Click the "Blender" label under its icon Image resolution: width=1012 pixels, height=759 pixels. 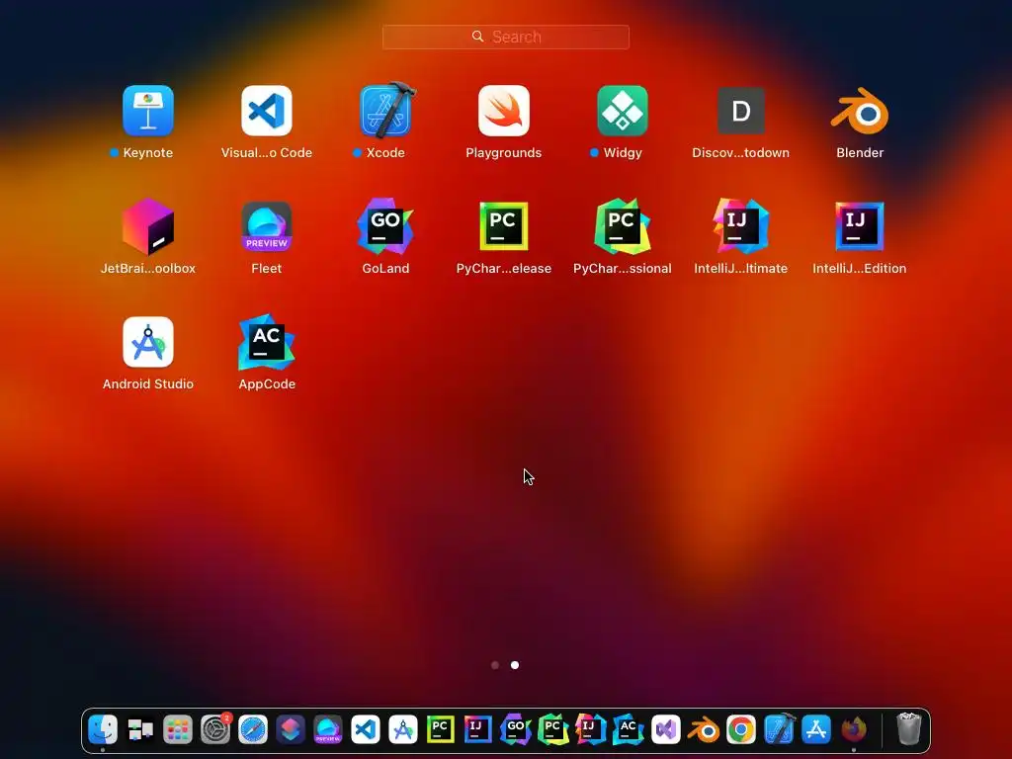(x=860, y=153)
